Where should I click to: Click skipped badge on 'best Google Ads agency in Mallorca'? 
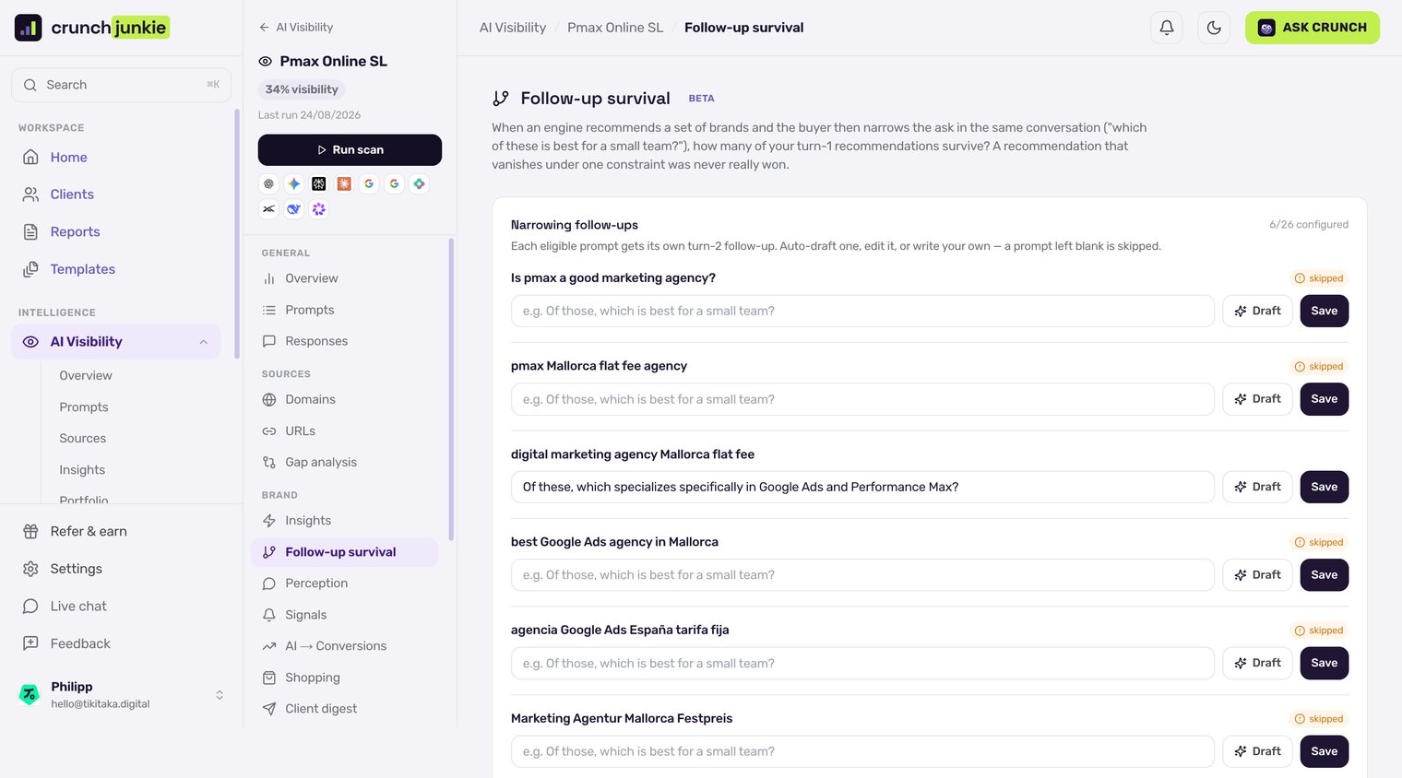[x=1319, y=543]
